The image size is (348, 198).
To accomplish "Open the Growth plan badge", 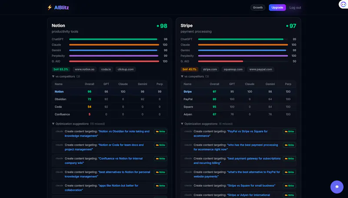I will (258, 7).
